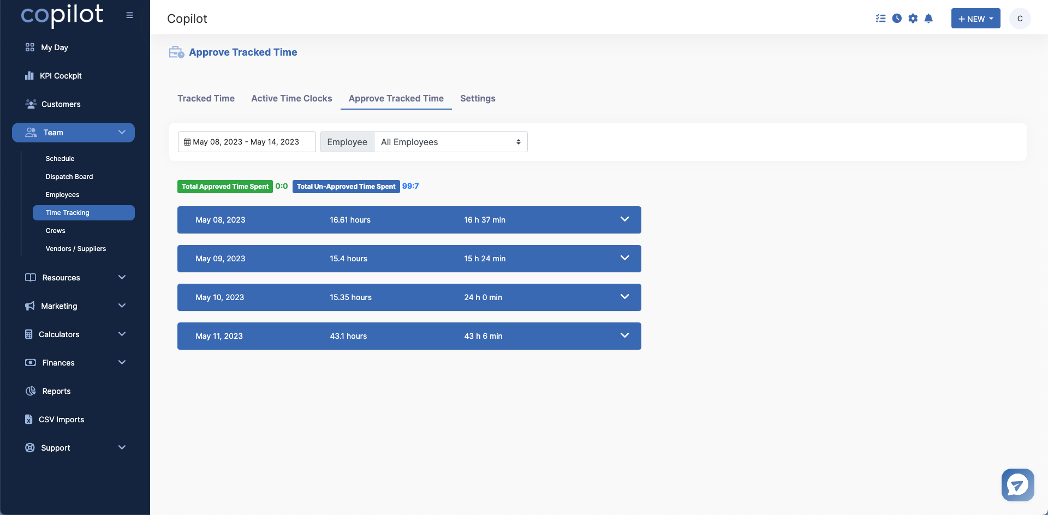This screenshot has height=515, width=1048.
Task: Open the Reports page
Action: point(56,391)
